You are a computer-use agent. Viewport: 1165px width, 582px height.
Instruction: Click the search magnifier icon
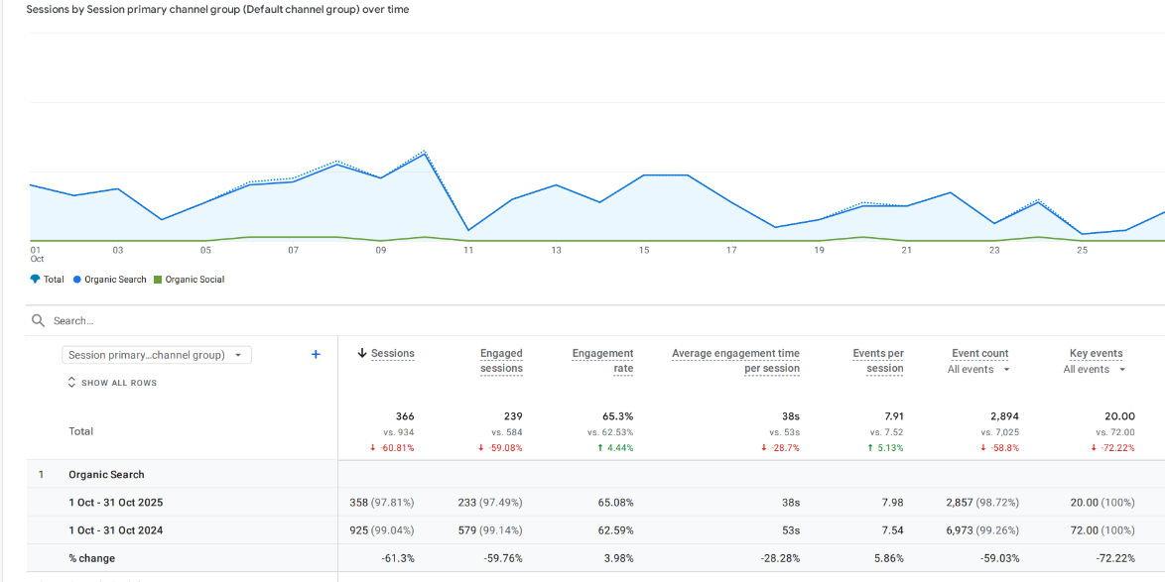pyautogui.click(x=38, y=319)
